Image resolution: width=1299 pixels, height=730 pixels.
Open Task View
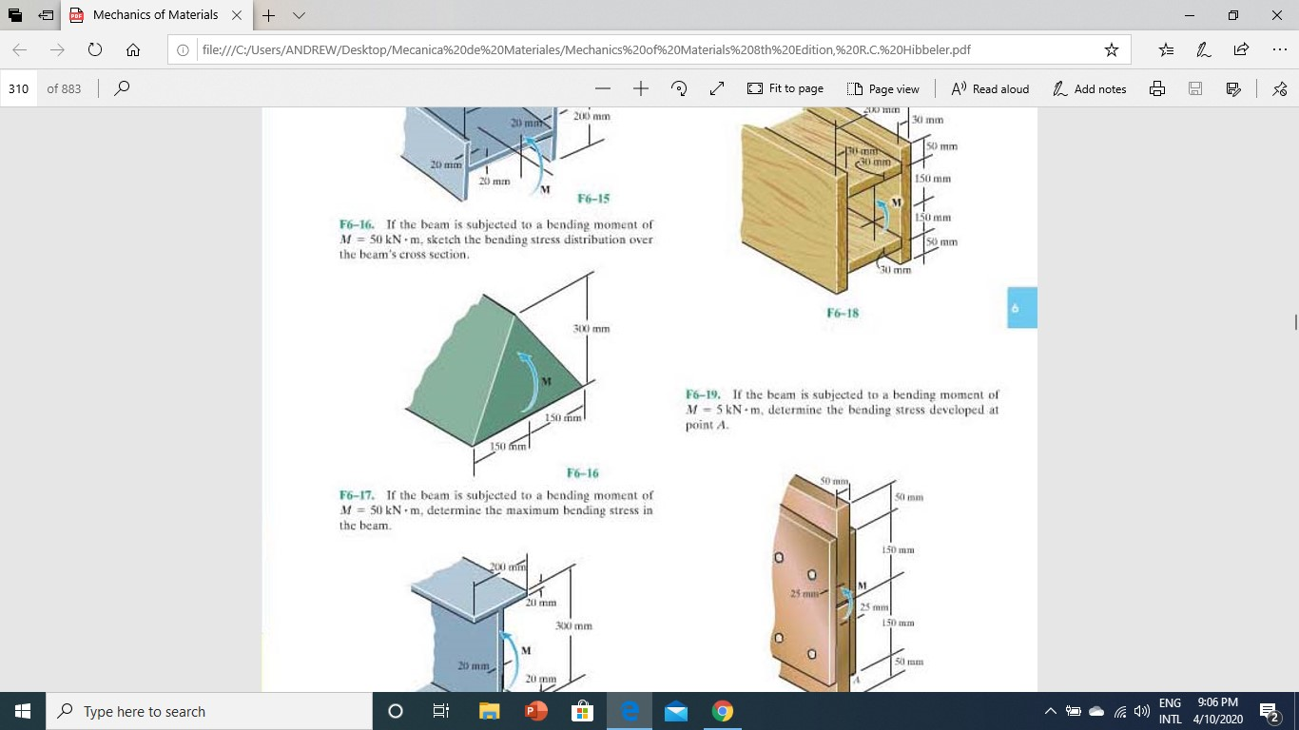pos(441,711)
